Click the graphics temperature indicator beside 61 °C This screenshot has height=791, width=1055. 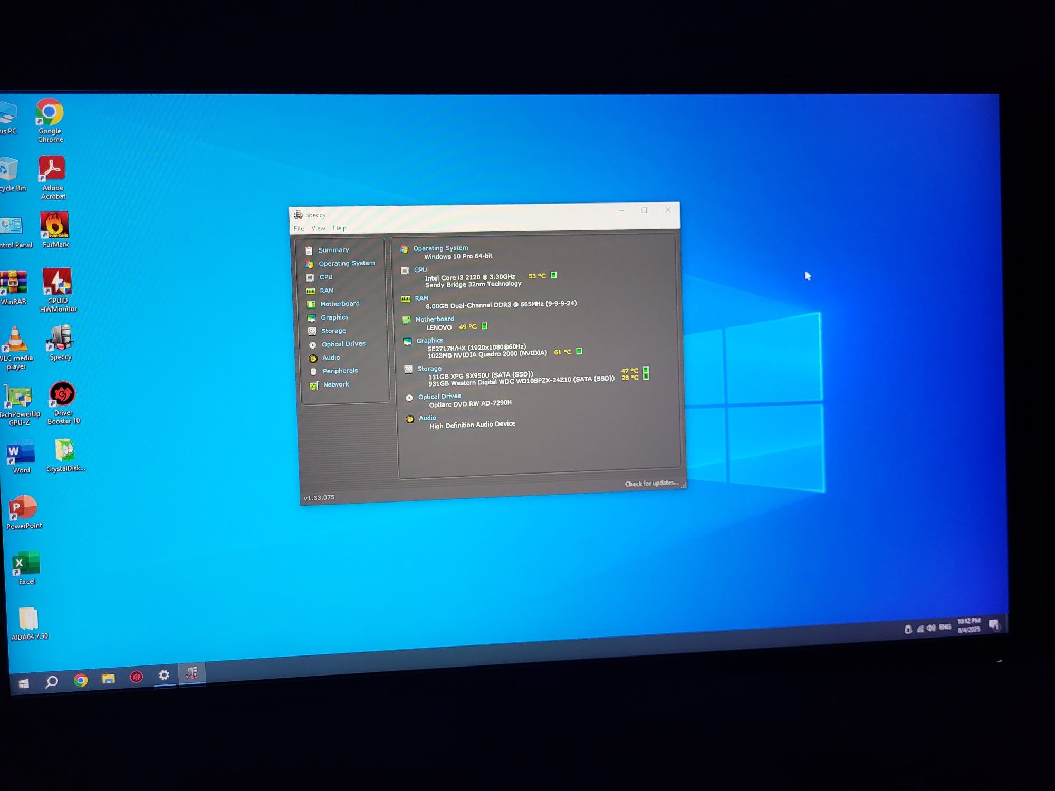(579, 351)
